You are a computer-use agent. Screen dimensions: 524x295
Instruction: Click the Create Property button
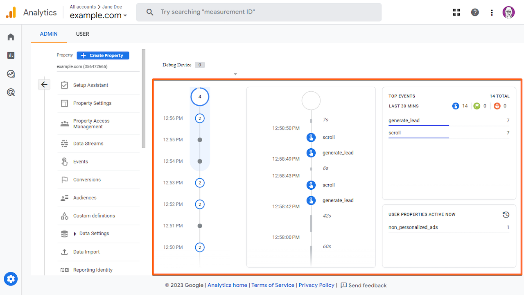click(103, 55)
